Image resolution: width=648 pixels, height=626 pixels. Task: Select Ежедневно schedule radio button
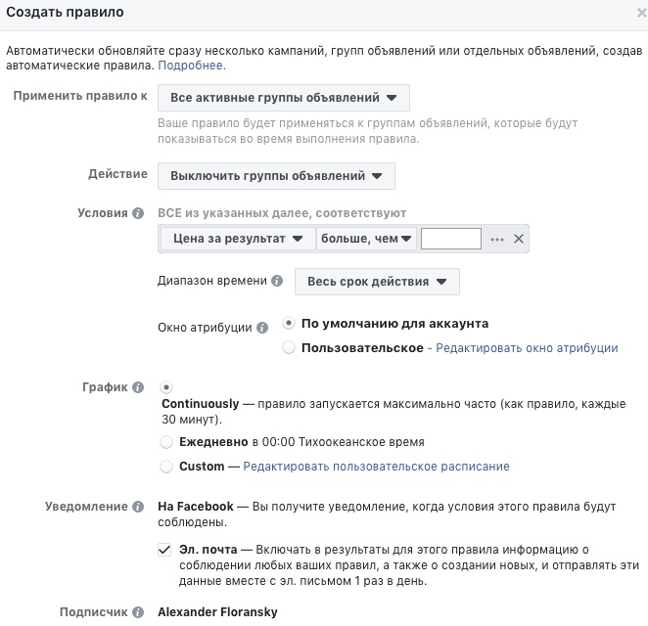pos(166,442)
